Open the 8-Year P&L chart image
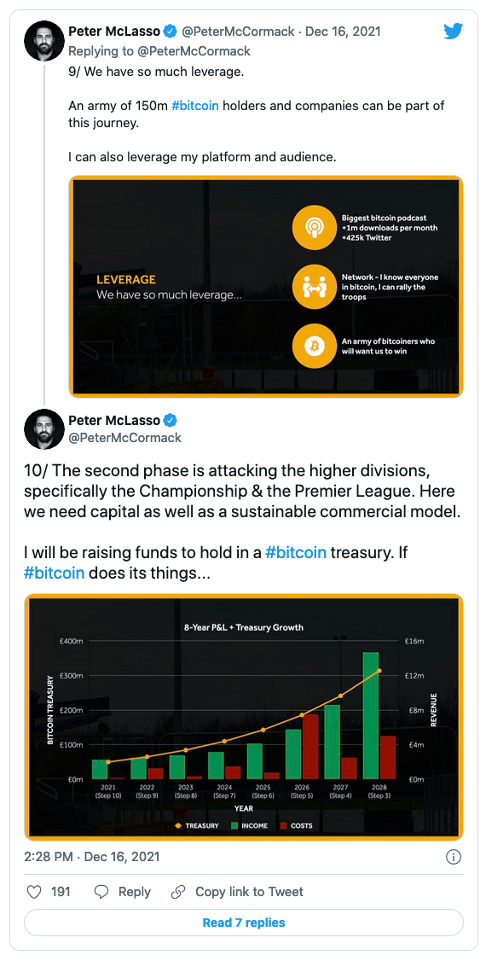 click(x=244, y=716)
